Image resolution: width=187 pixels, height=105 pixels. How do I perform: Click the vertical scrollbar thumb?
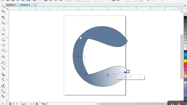(182, 57)
